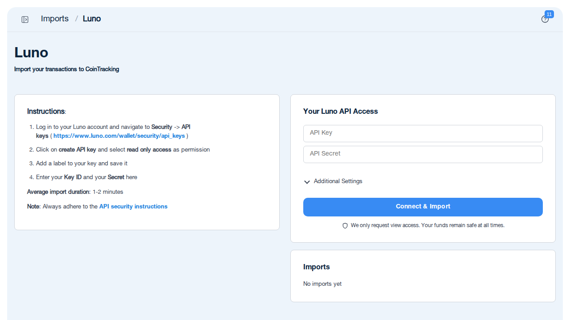Focus the API Secret input field
The image size is (570, 320).
423,154
